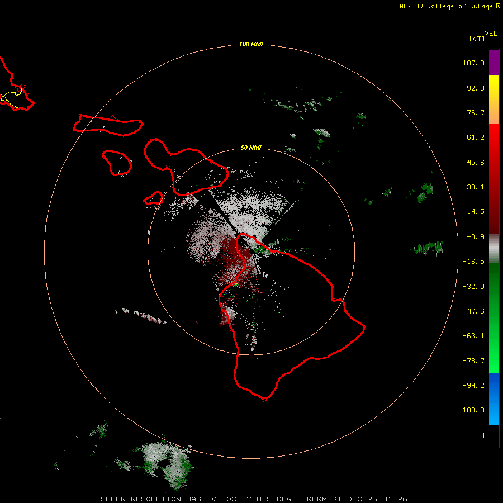Click the yellow segment of the color bar
The width and height of the screenshot is (503, 503).
click(x=493, y=85)
